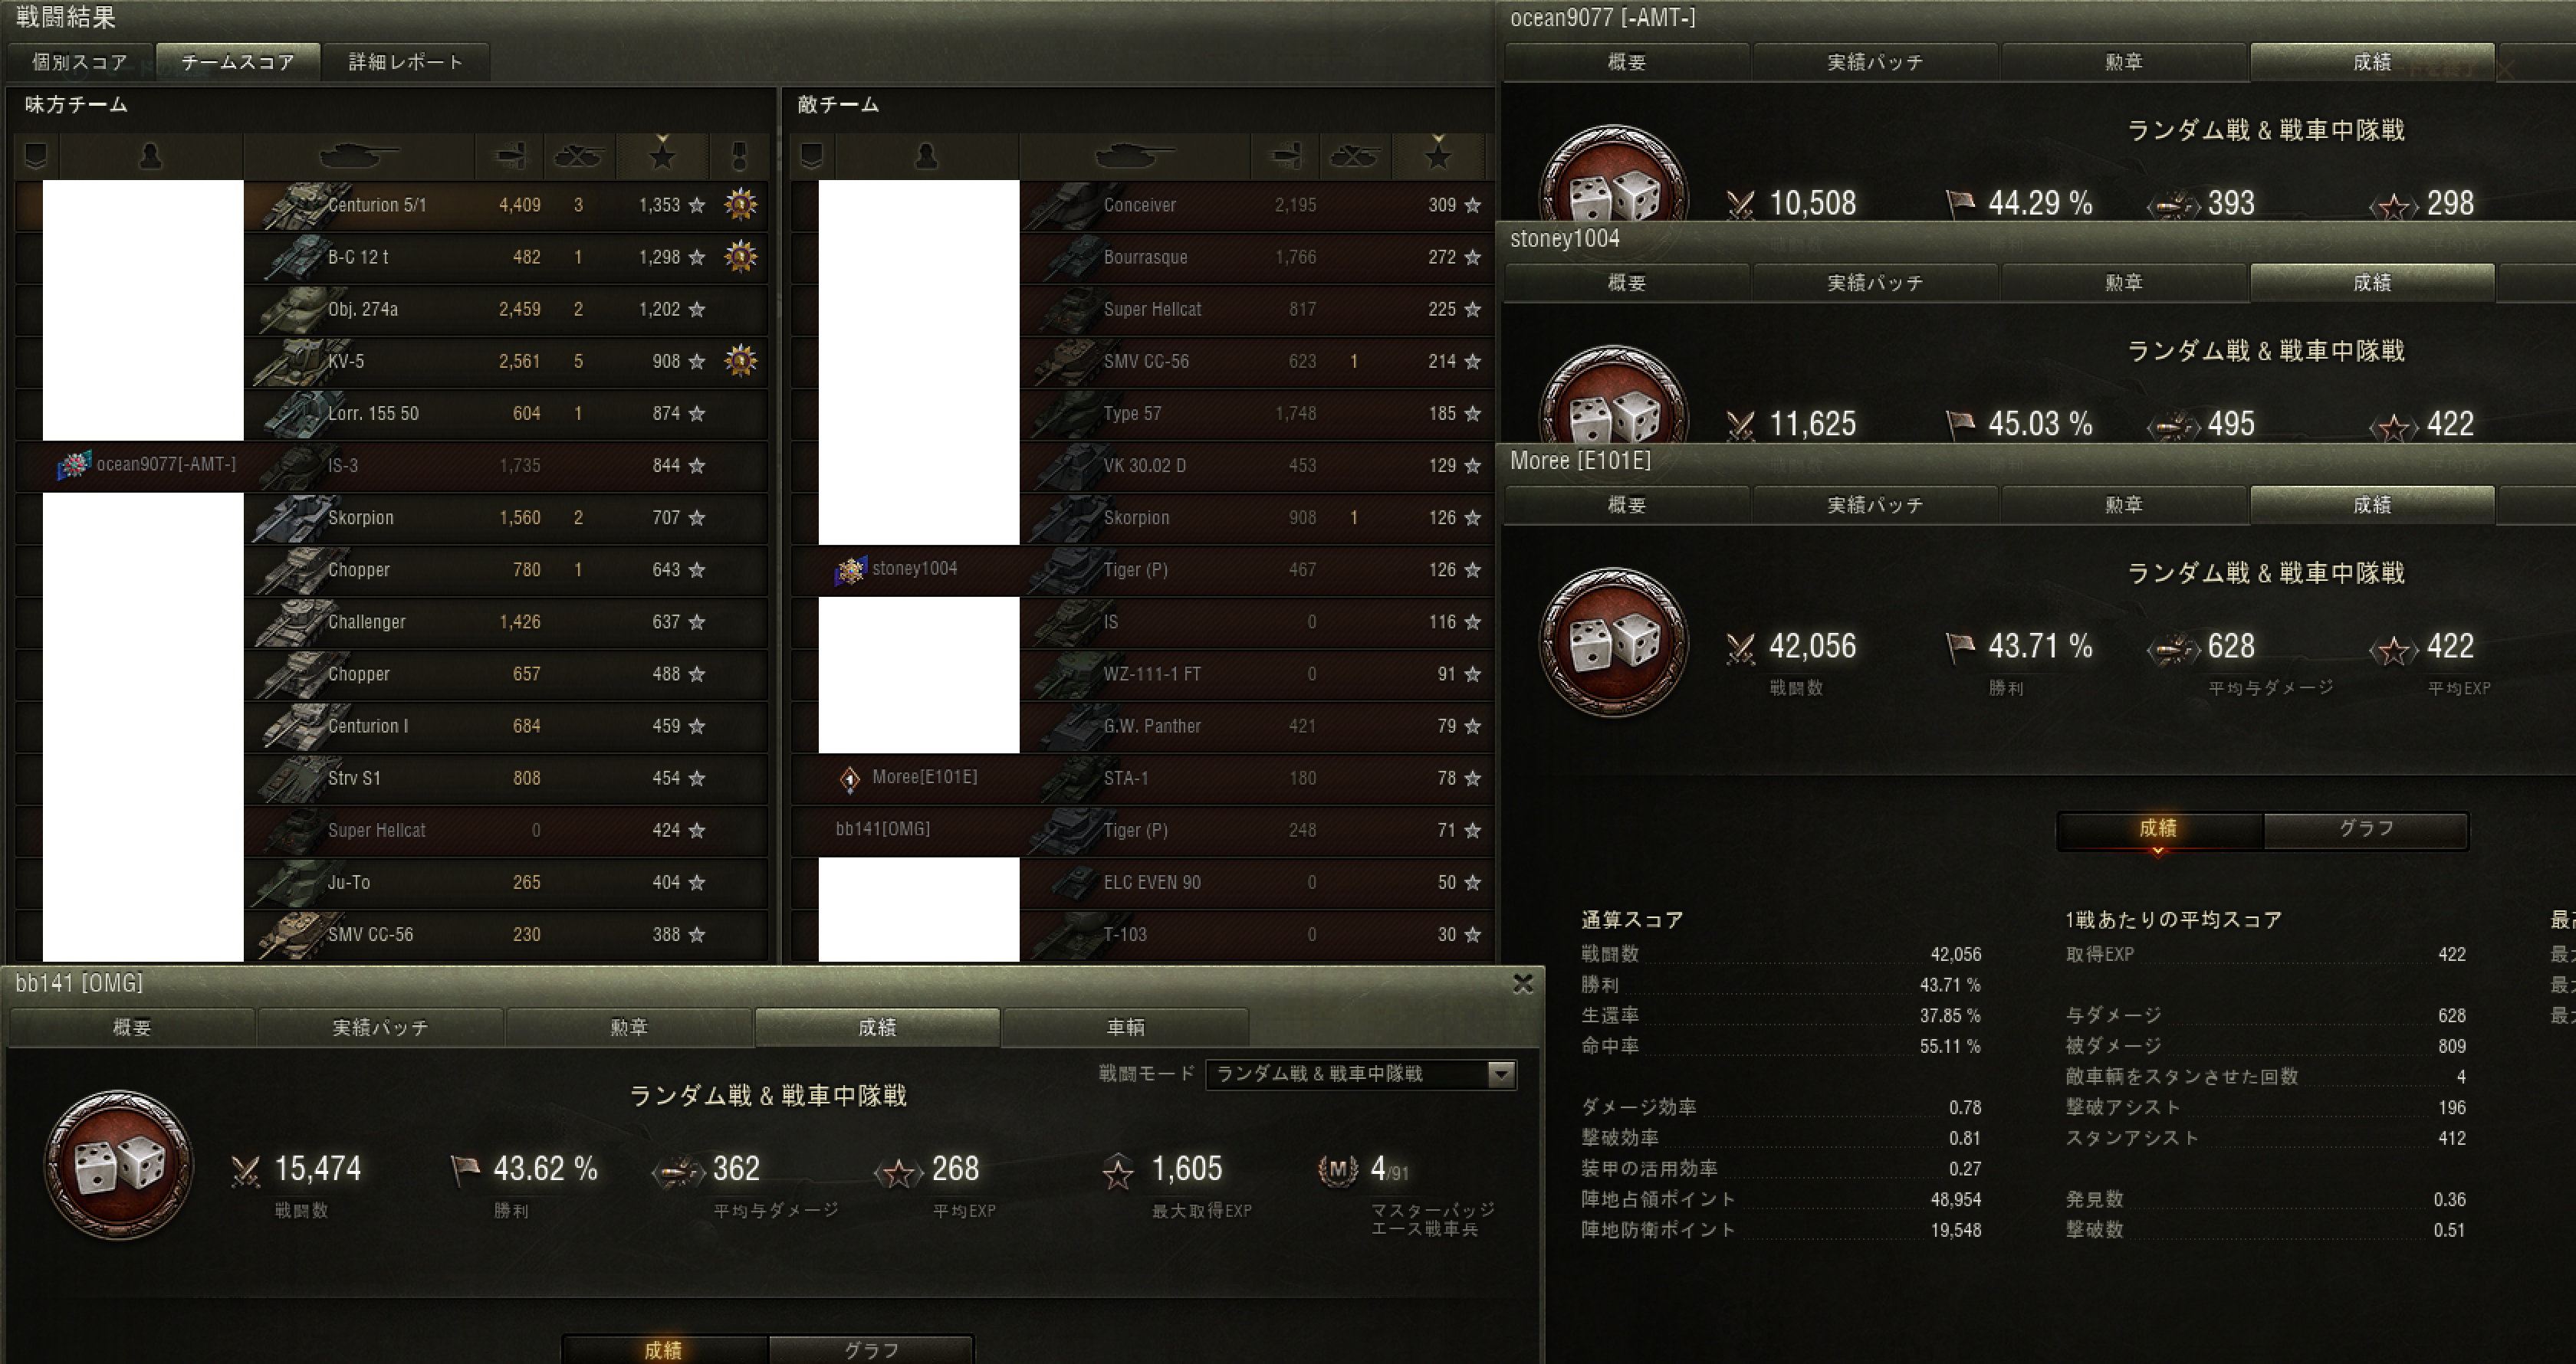
Task: Click the Centurion 5/1 achievement medal
Action: click(x=741, y=205)
